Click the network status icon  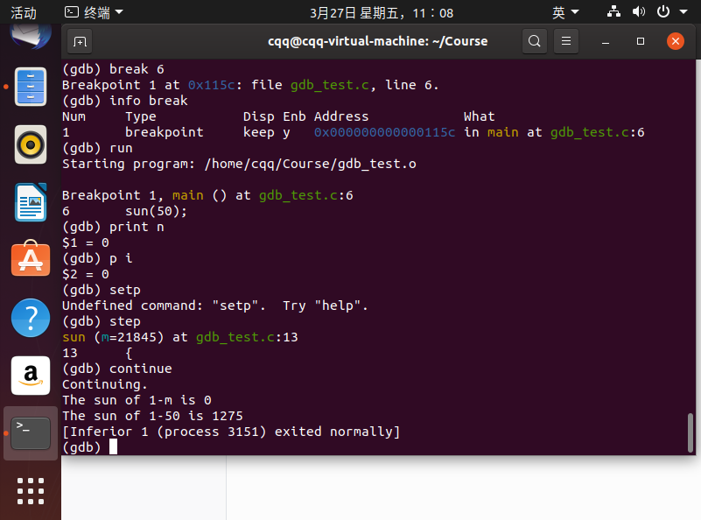(x=613, y=11)
